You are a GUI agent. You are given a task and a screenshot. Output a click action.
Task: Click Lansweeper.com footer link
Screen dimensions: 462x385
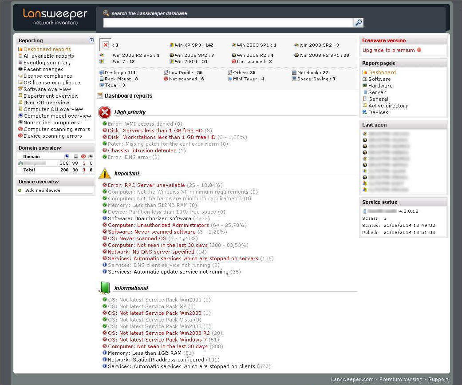(352, 379)
